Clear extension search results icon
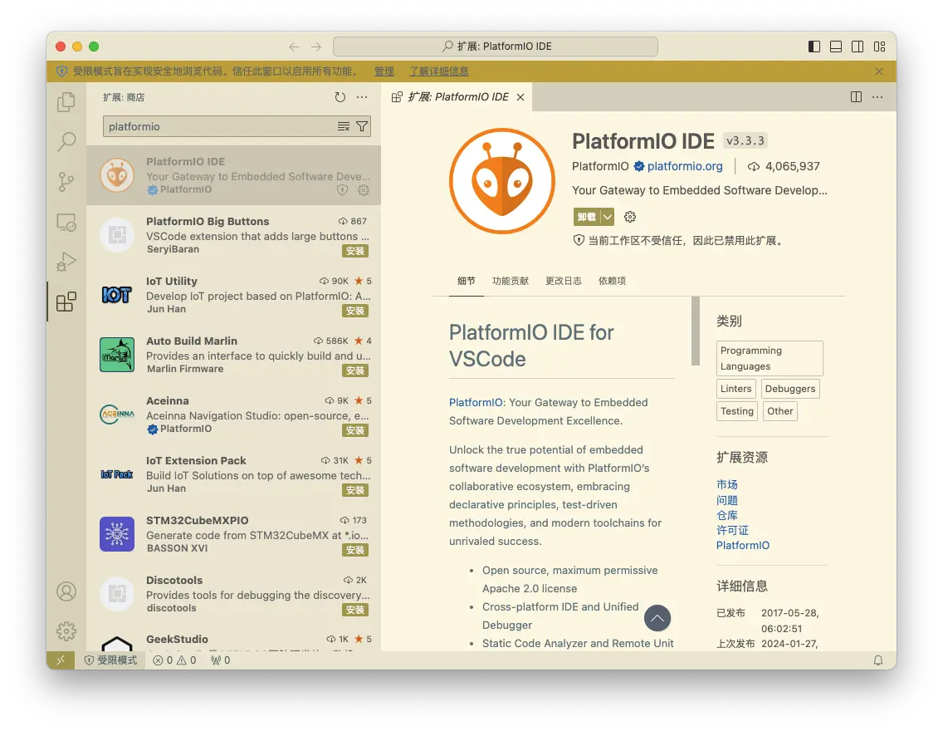 pyautogui.click(x=344, y=126)
